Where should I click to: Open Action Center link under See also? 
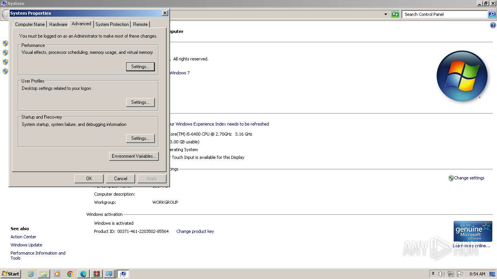pyautogui.click(x=23, y=237)
